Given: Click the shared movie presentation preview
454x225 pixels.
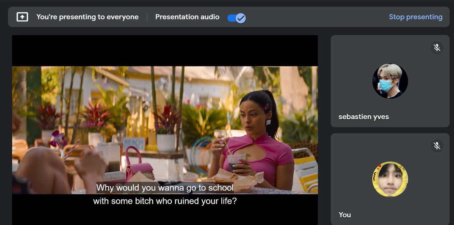Looking at the screenshot, I should pos(165,130).
